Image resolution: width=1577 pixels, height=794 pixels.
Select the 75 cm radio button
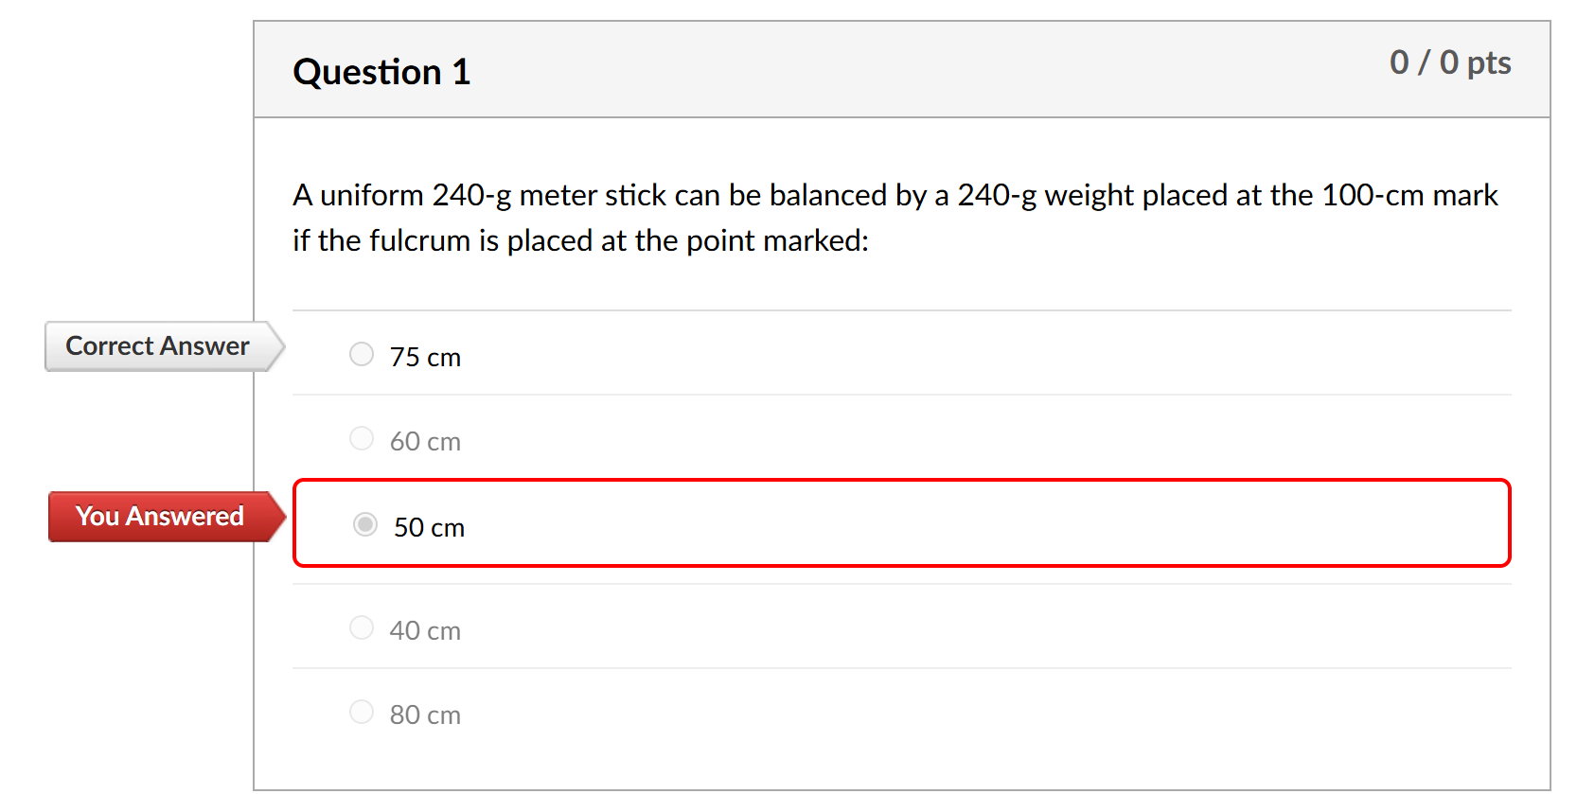click(x=362, y=354)
